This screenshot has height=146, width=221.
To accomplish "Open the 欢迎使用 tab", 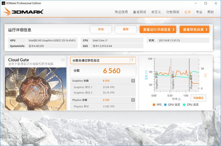I will pyautogui.click(x=121, y=12).
